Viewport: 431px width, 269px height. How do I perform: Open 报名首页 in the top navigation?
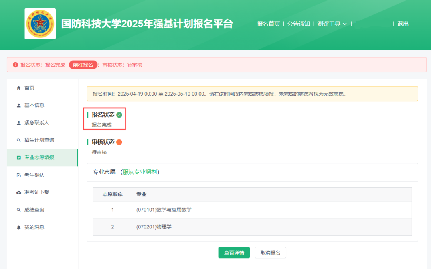[x=268, y=24]
